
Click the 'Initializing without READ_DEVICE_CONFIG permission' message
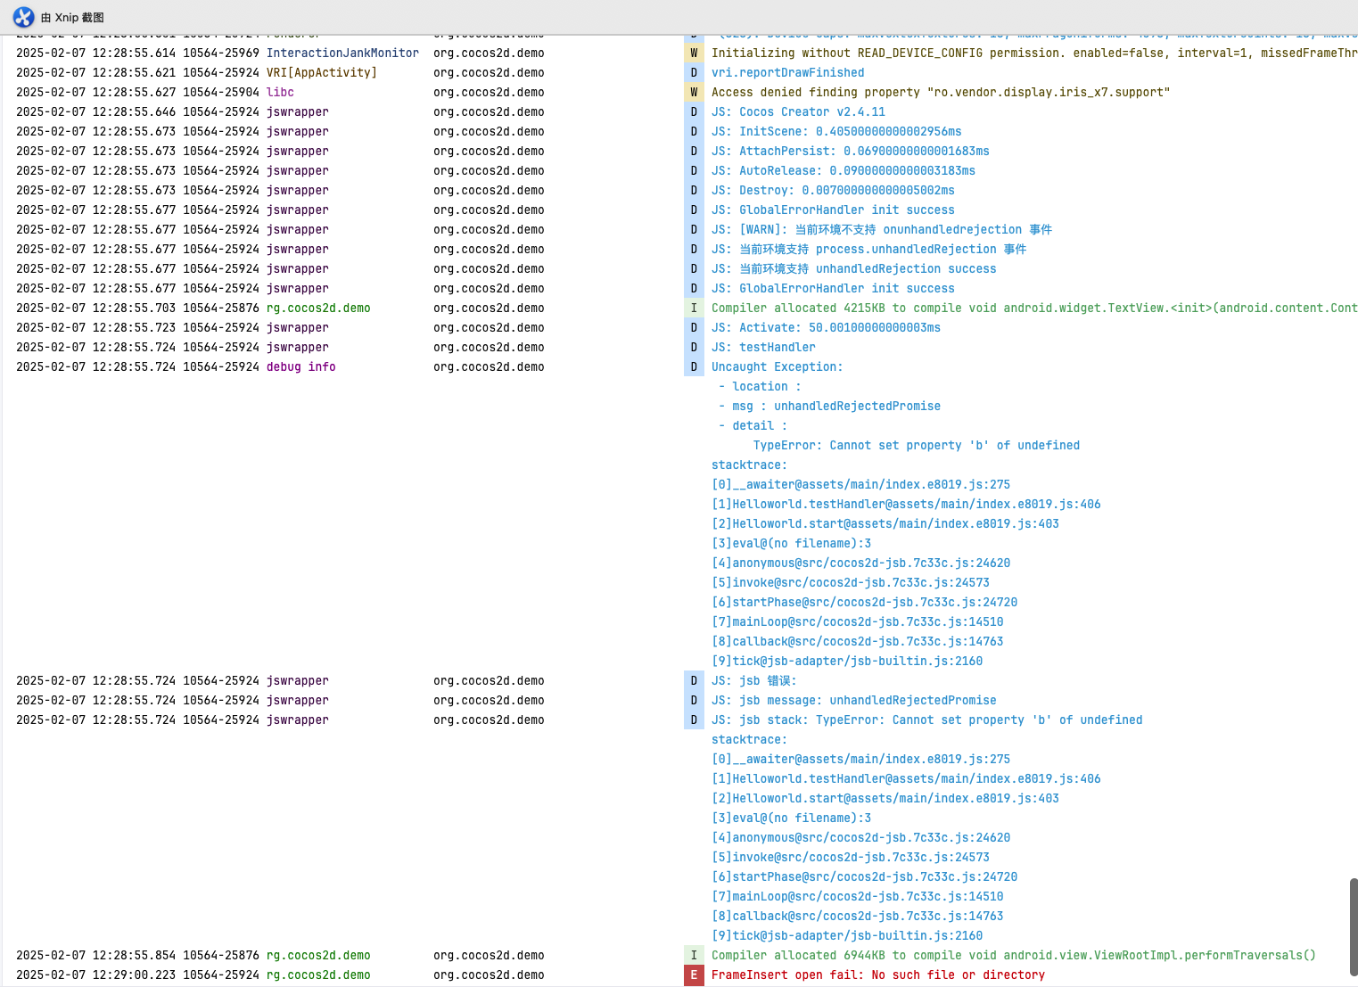tap(1034, 53)
